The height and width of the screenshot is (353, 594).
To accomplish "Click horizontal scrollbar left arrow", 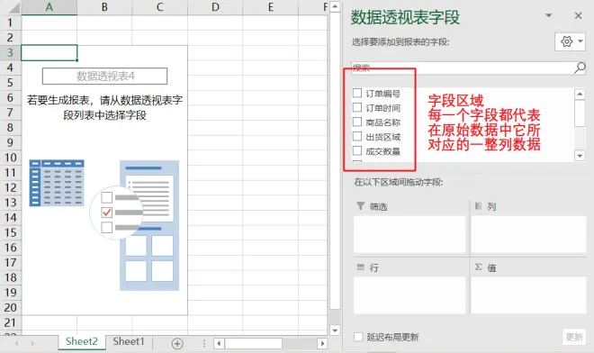I will pyautogui.click(x=219, y=343).
